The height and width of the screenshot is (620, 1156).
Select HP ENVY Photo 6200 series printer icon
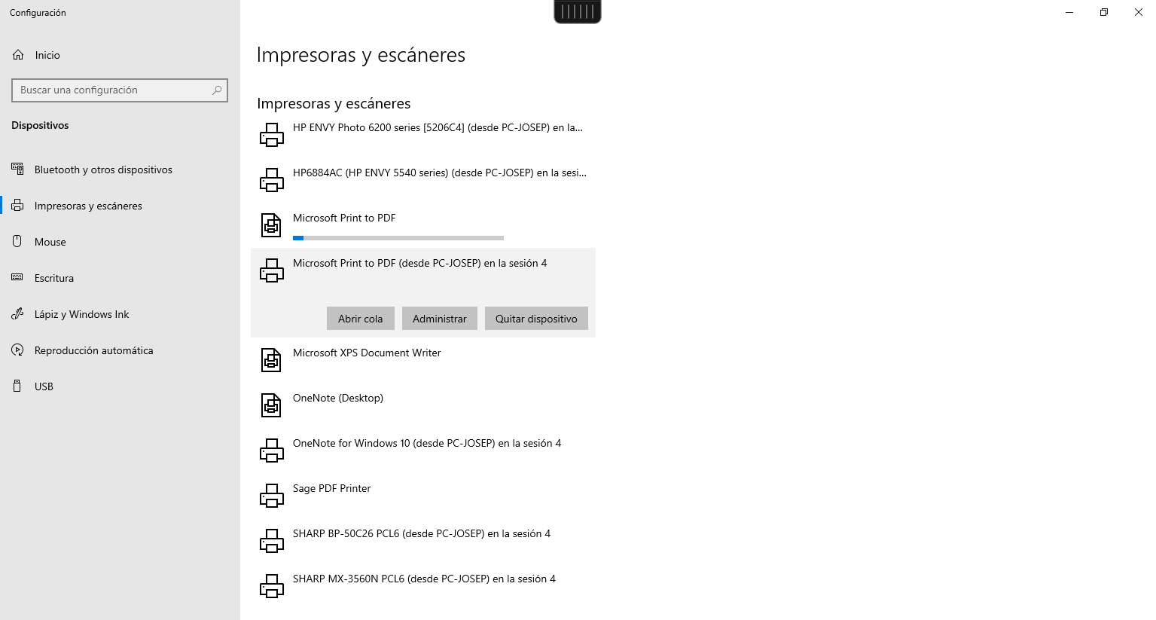(x=271, y=135)
